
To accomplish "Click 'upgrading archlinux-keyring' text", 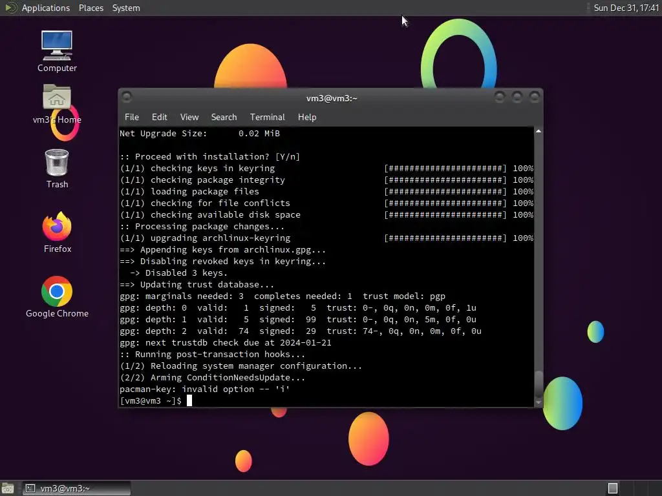I will point(220,238).
